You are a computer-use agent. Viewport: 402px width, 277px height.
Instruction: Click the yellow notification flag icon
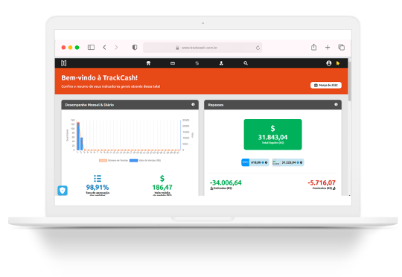(x=338, y=63)
